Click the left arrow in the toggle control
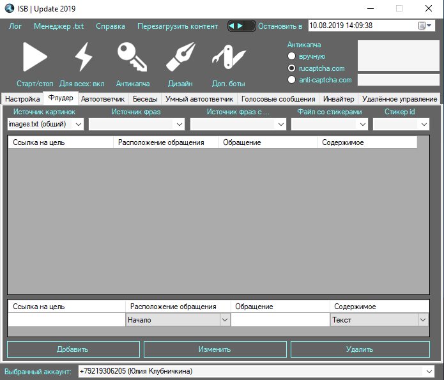 coord(232,26)
